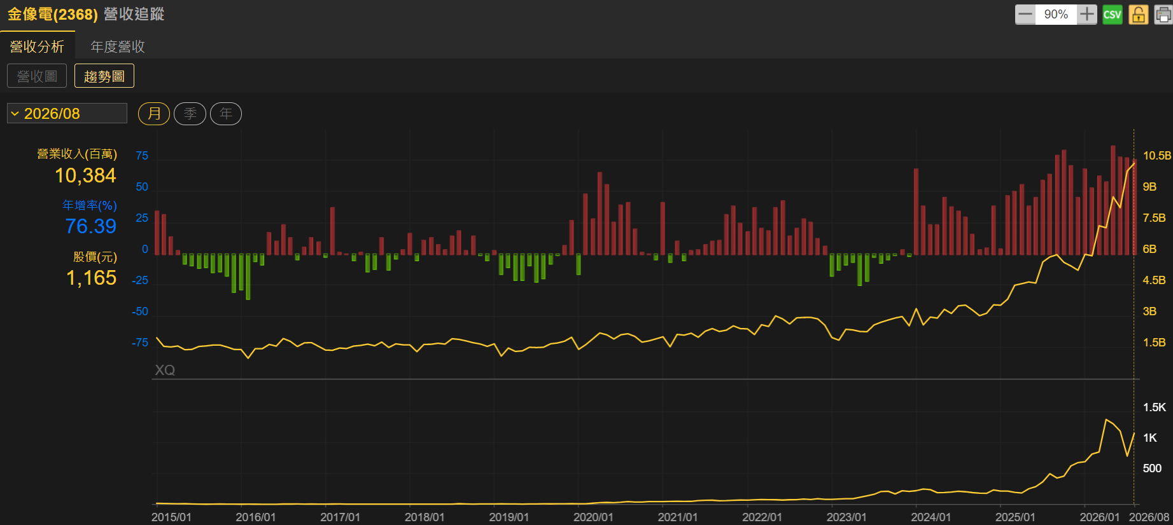1173x525 pixels.
Task: Select the 年 yearly period toggle
Action: 226,114
